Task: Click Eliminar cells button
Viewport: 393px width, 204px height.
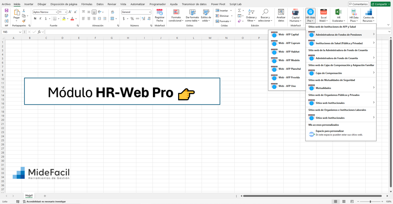Action: pos(224,16)
